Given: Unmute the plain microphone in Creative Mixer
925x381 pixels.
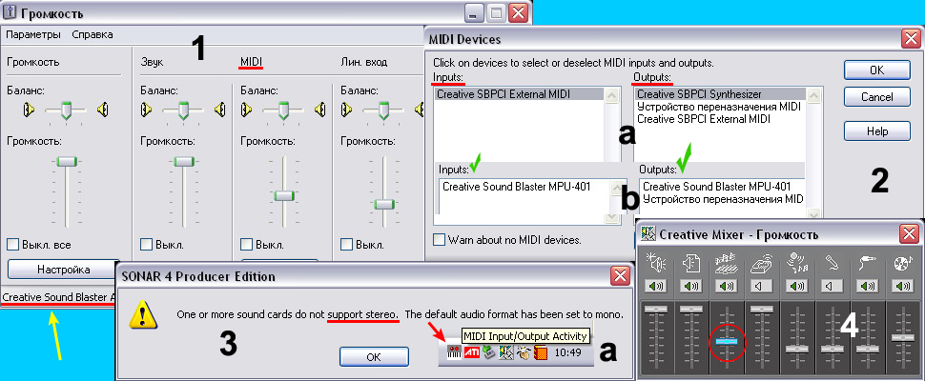Looking at the screenshot, I should 831,287.
